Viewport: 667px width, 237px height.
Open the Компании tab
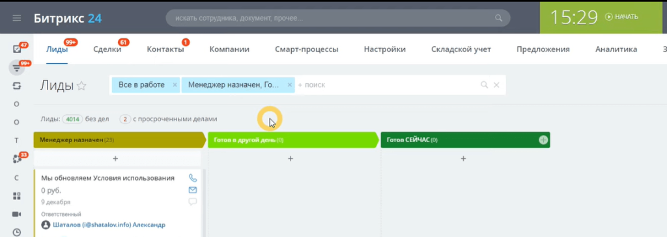pos(229,49)
